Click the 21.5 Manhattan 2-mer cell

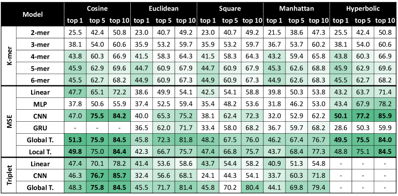pyautogui.click(x=274, y=33)
